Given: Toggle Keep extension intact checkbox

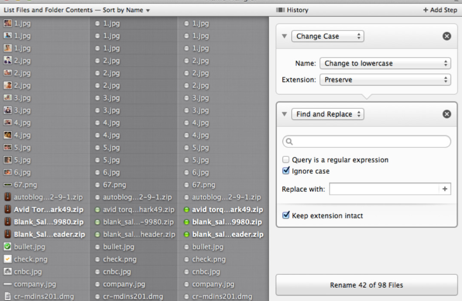Looking at the screenshot, I should (x=286, y=215).
